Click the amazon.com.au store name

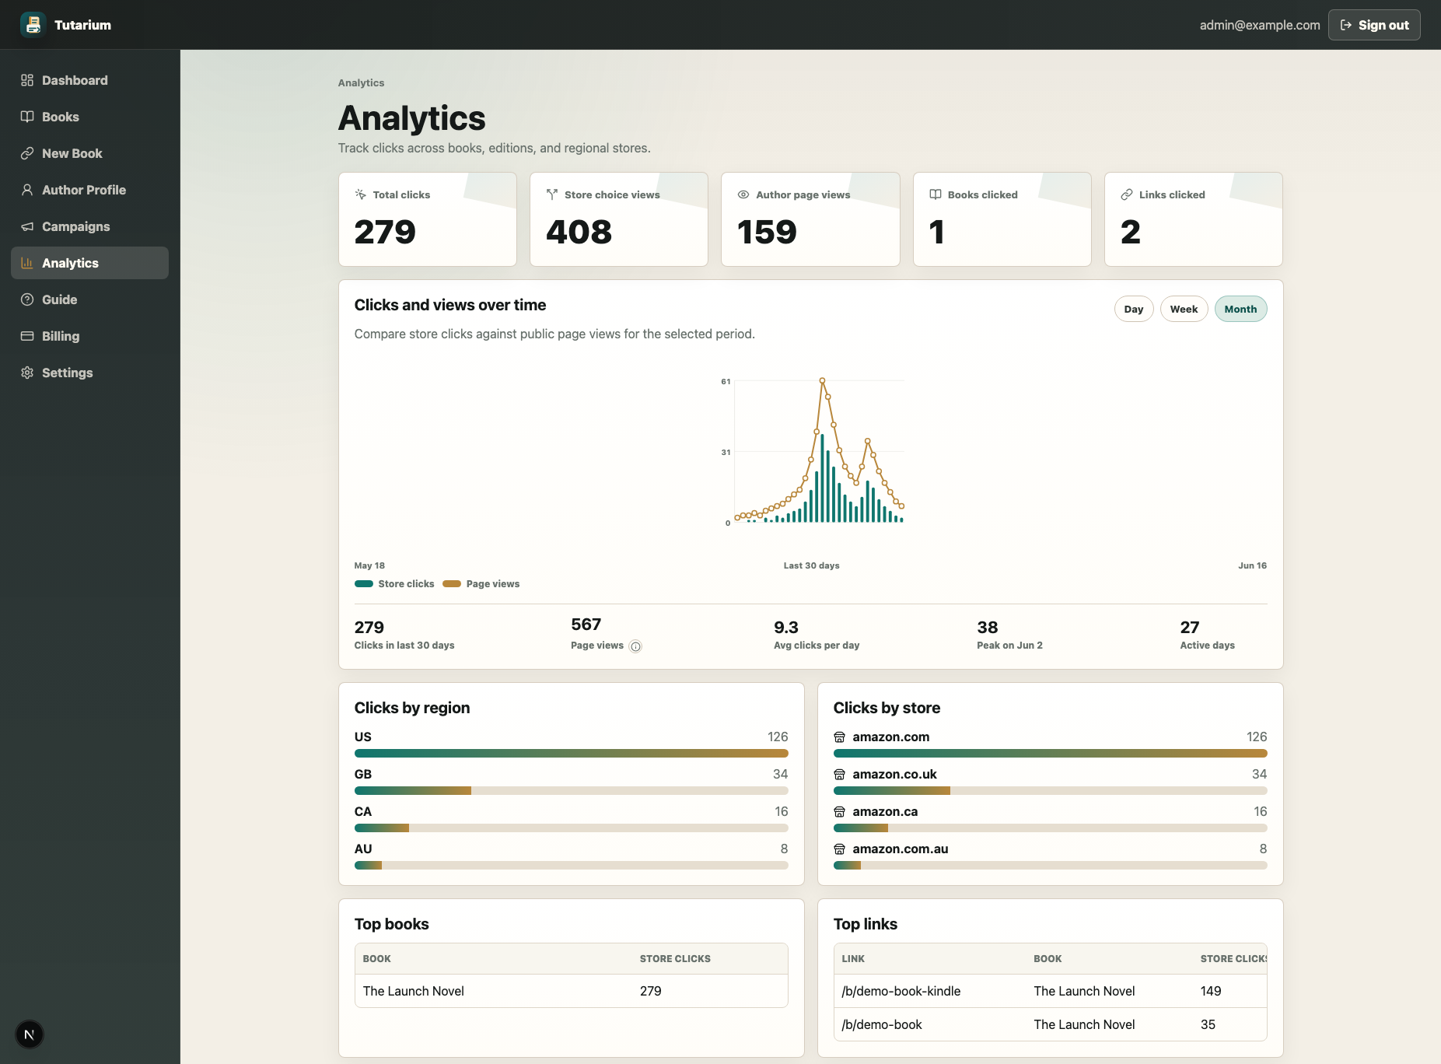[901, 849]
